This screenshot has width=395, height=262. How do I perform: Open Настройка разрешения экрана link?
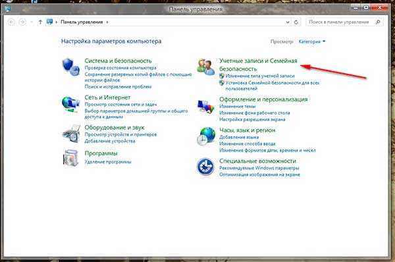click(x=252, y=119)
